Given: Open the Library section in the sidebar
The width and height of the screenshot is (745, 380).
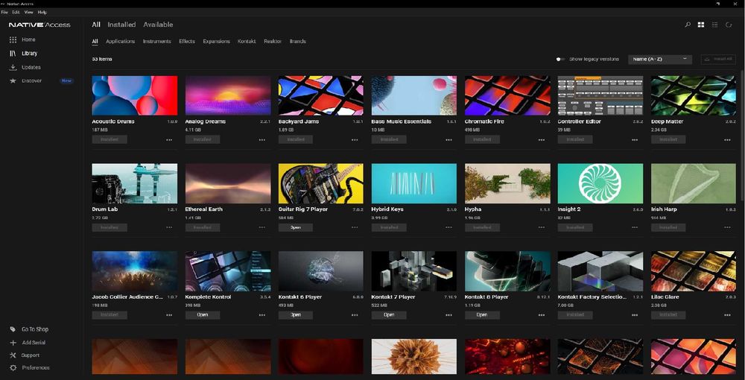Looking at the screenshot, I should (23, 54).
